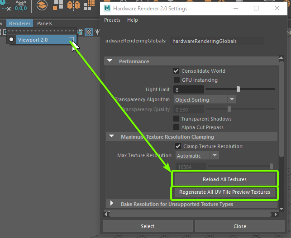Enable Alpha Cut Prepass checkbox
This screenshot has height=238, width=291.
click(x=176, y=127)
